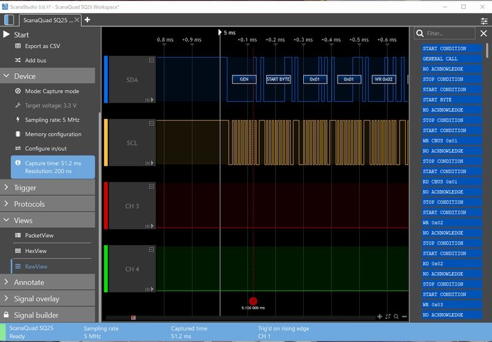Close the decoded packets filter panel
The height and width of the screenshot is (342, 492).
click(x=483, y=33)
